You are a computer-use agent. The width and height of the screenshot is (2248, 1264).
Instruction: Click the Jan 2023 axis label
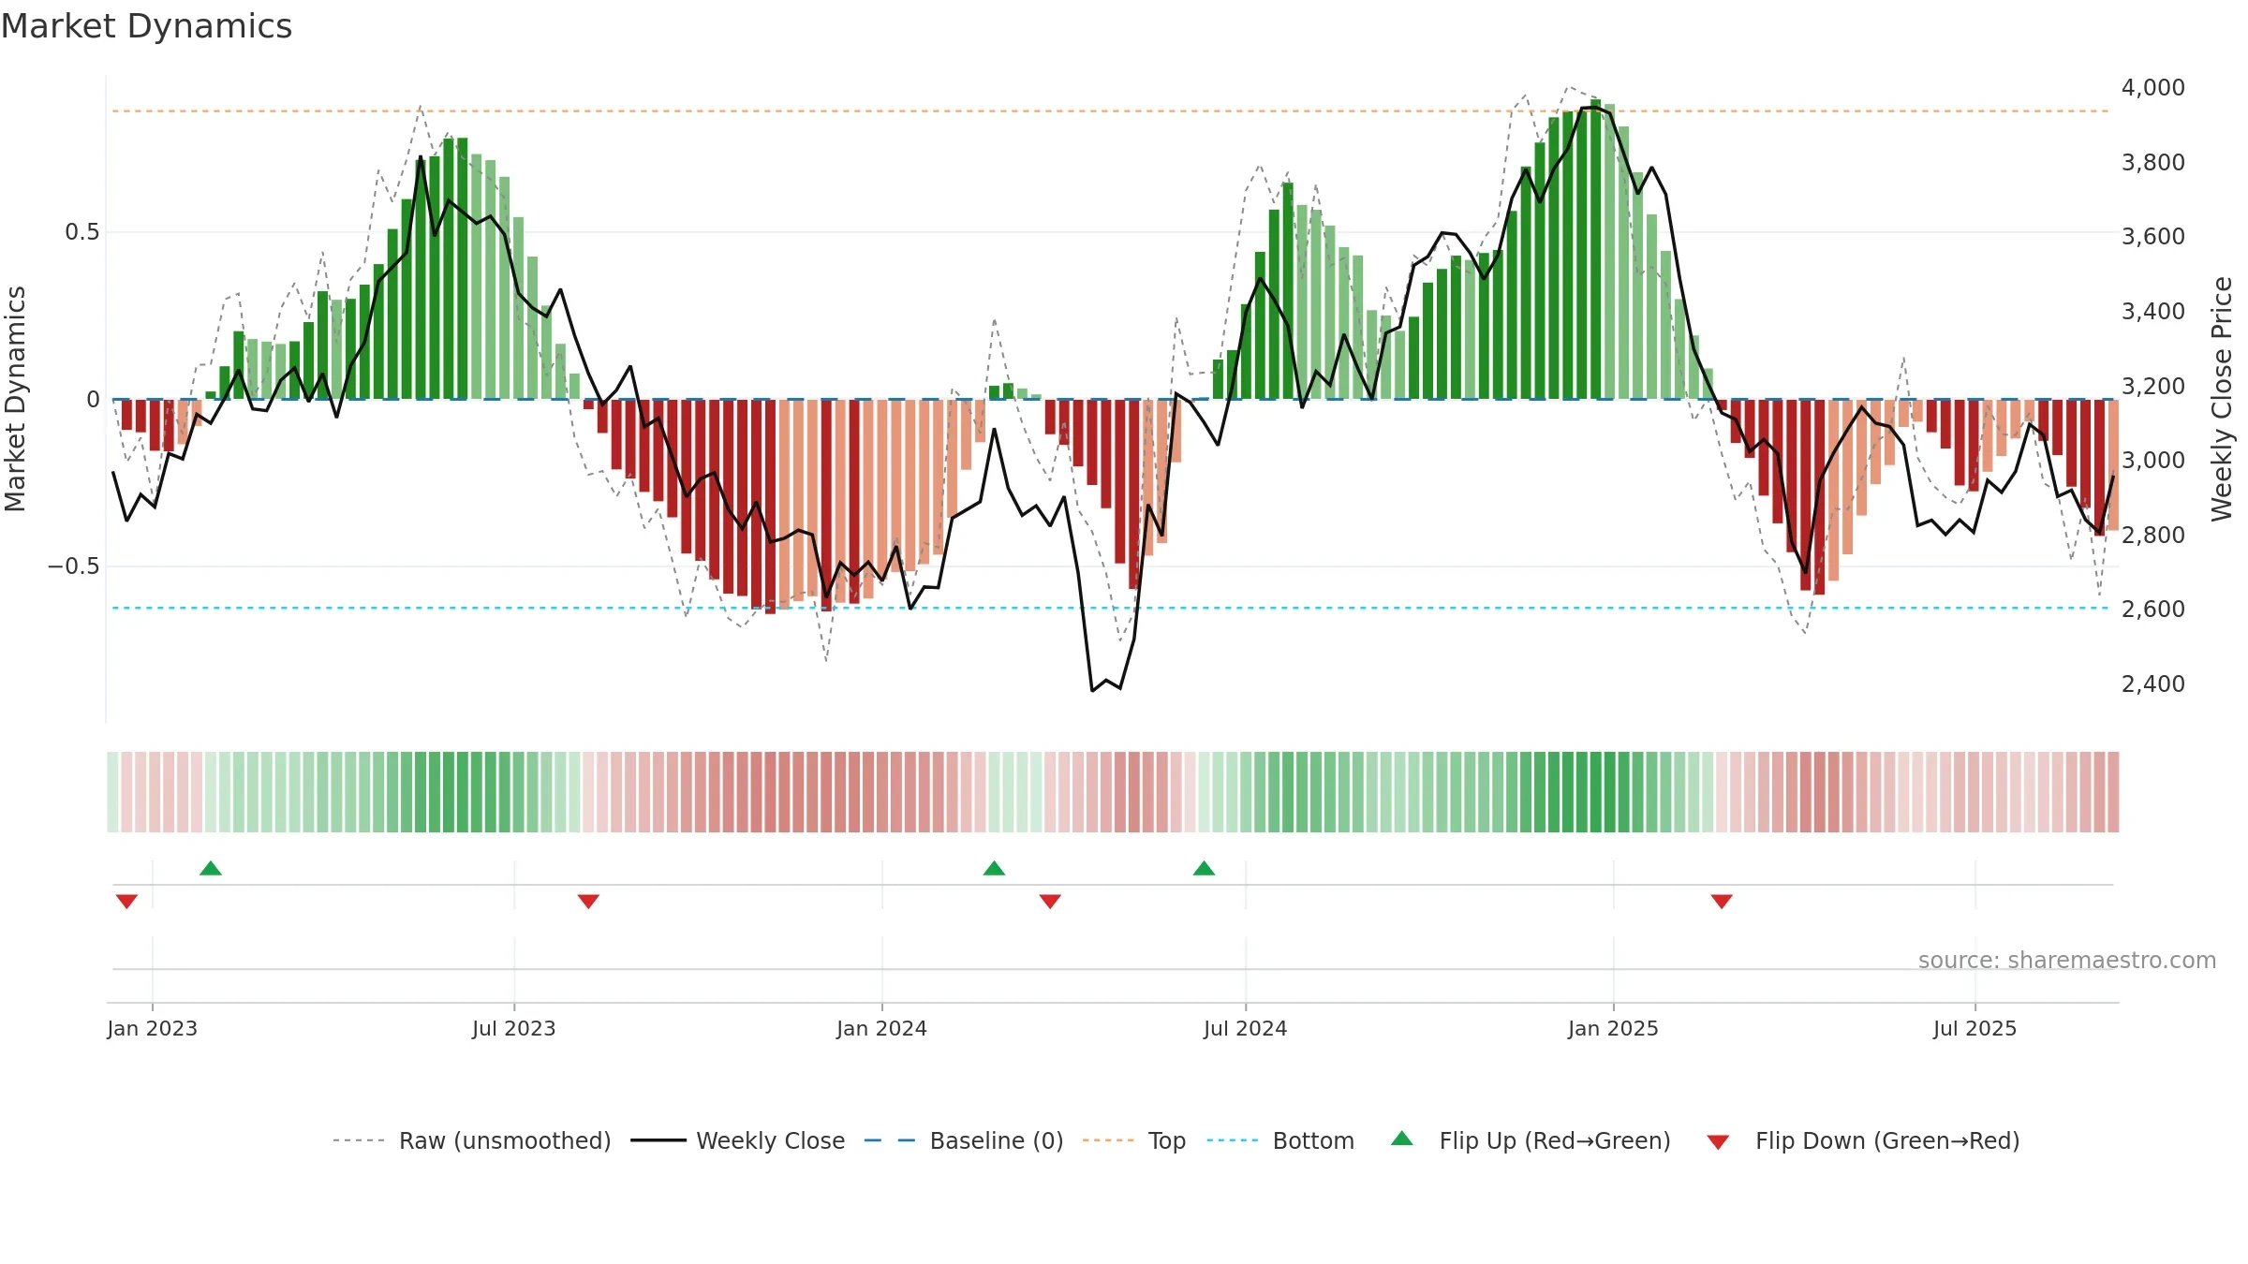pyautogui.click(x=153, y=1028)
